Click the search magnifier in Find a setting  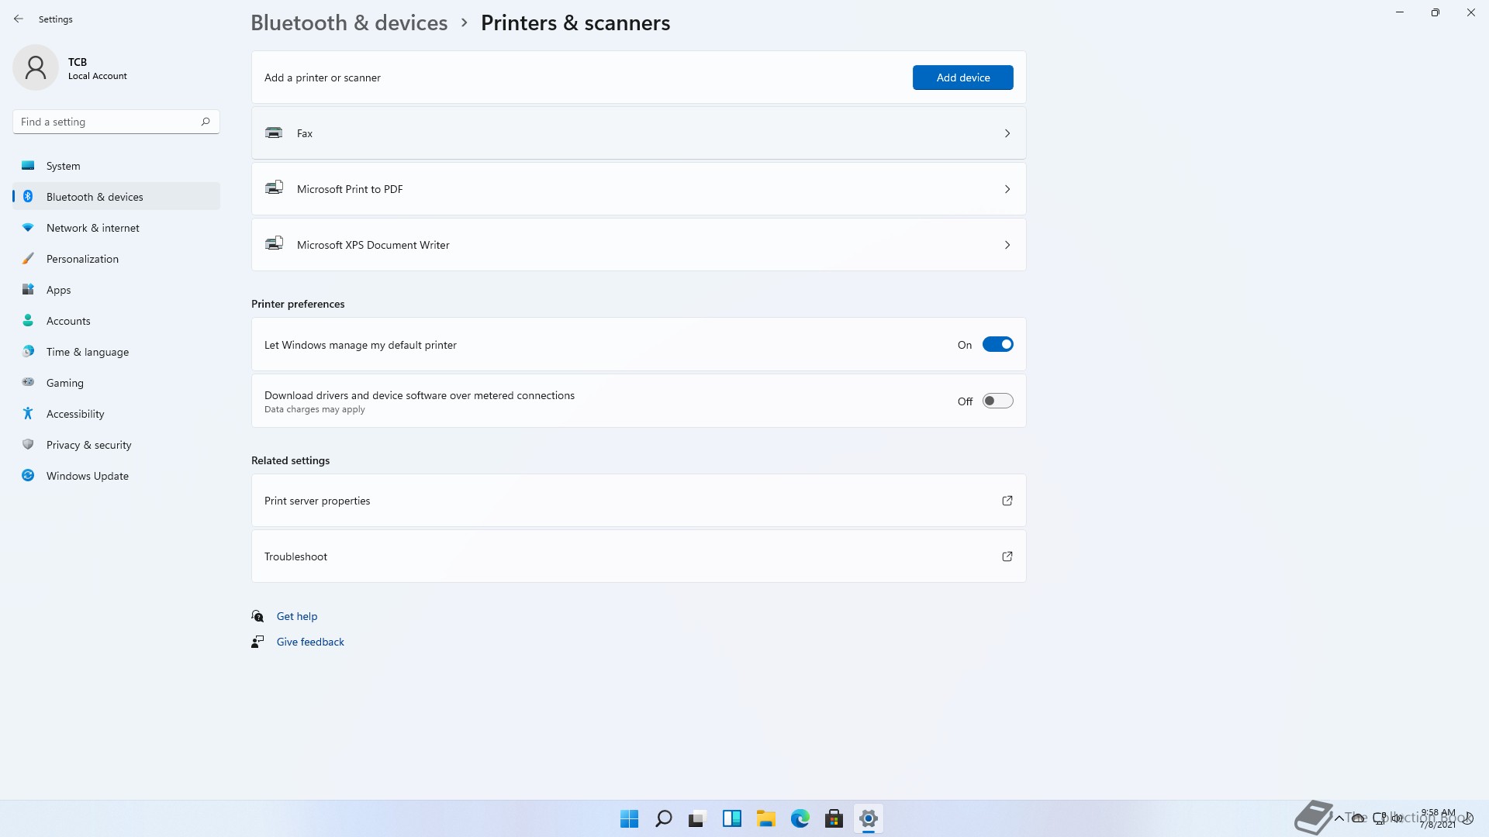[x=206, y=122]
